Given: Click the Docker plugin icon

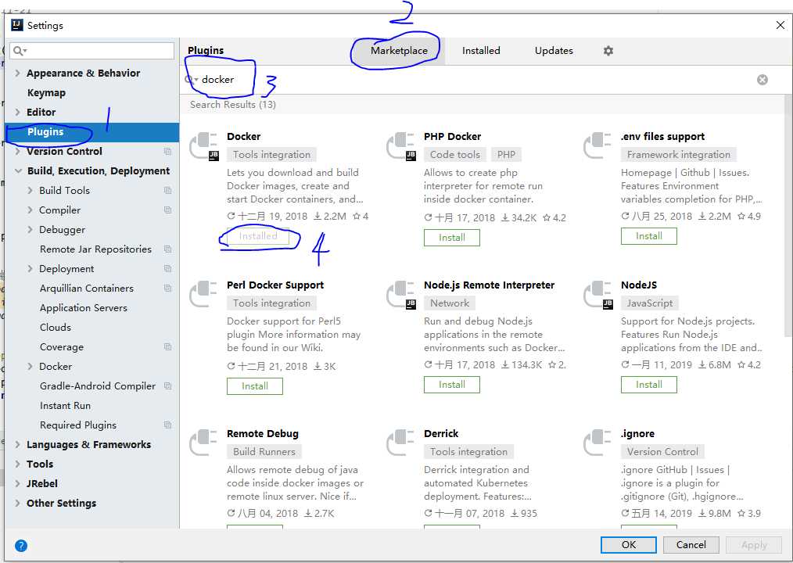Looking at the screenshot, I should [x=204, y=147].
